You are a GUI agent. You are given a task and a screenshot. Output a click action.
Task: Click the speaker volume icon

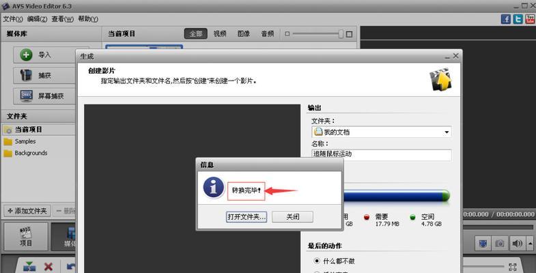(517, 244)
